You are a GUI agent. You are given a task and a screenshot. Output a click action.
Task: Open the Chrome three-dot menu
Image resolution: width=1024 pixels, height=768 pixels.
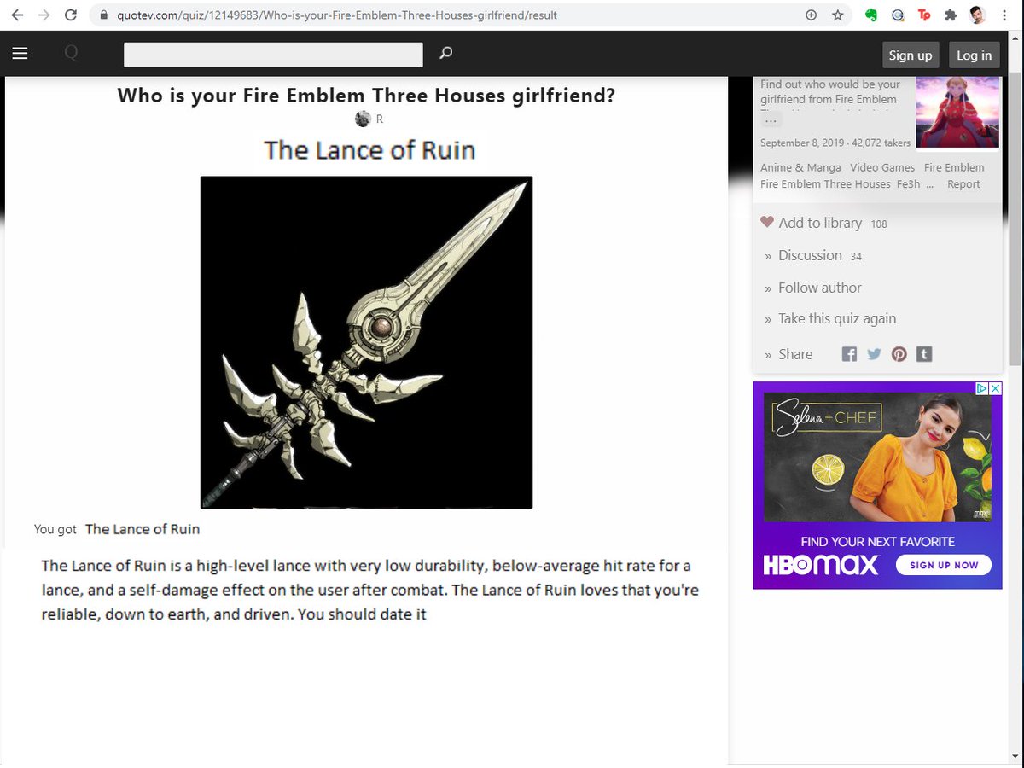coord(1005,15)
